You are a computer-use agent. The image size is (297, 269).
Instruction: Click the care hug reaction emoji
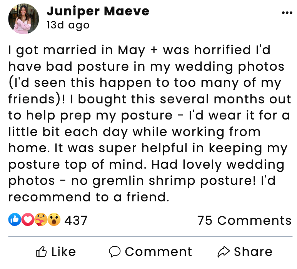pyautogui.click(x=41, y=220)
